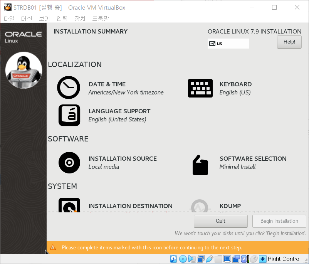This screenshot has height=264, width=309.
Task: Open the 머신 menu
Action: (27, 18)
